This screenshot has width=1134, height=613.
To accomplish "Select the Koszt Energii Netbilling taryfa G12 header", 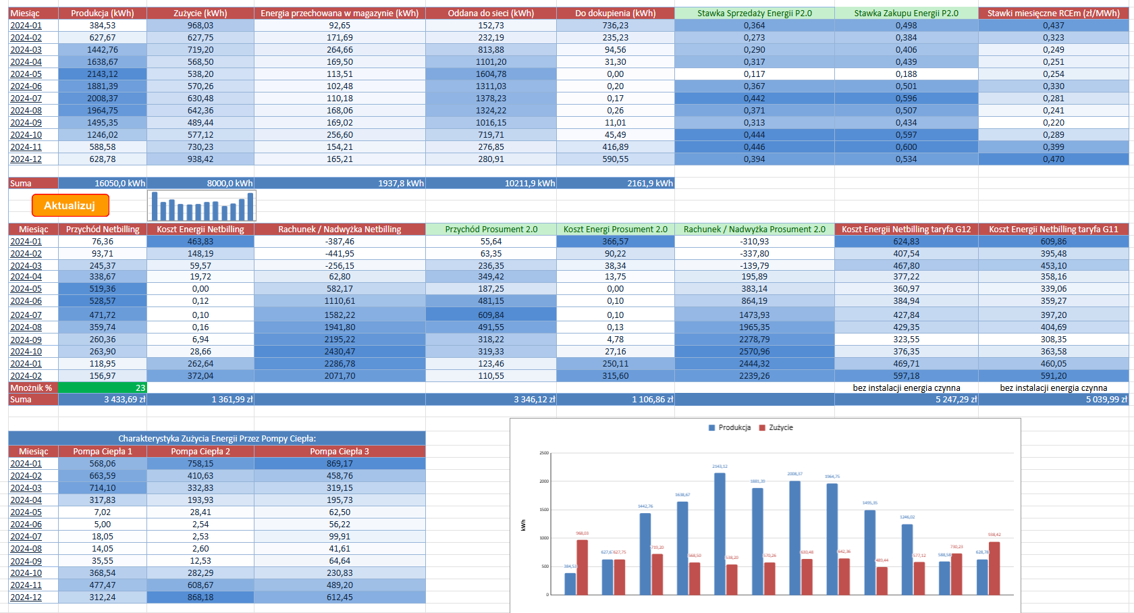I will pos(906,229).
